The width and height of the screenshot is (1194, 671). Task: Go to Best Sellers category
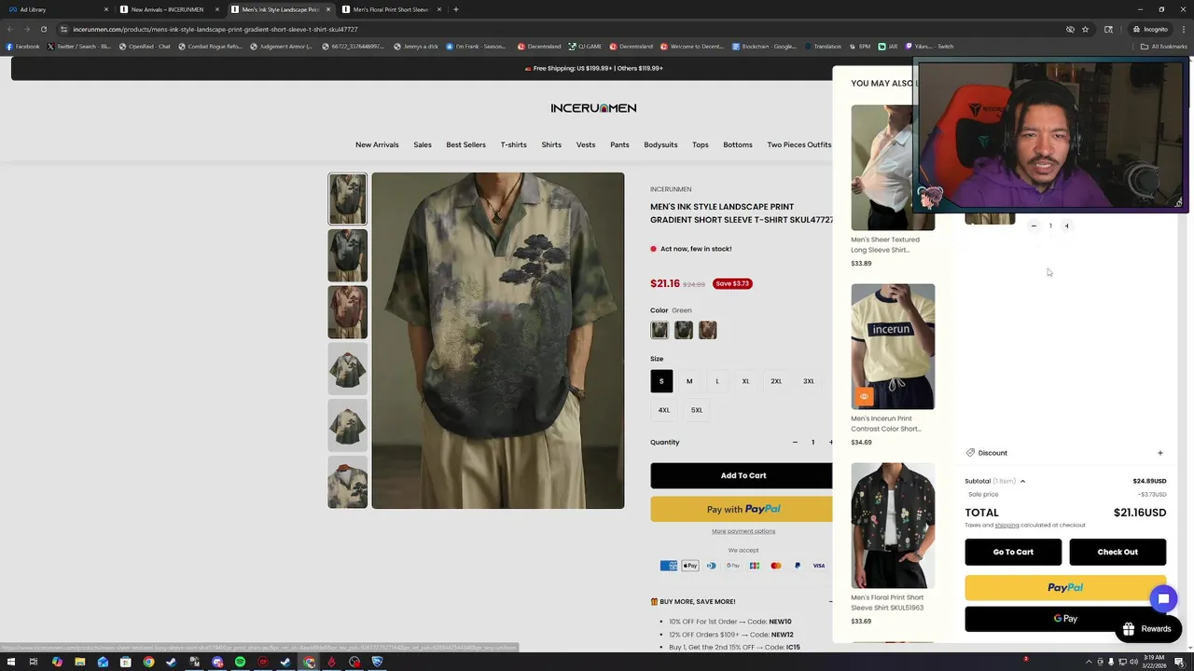(465, 144)
